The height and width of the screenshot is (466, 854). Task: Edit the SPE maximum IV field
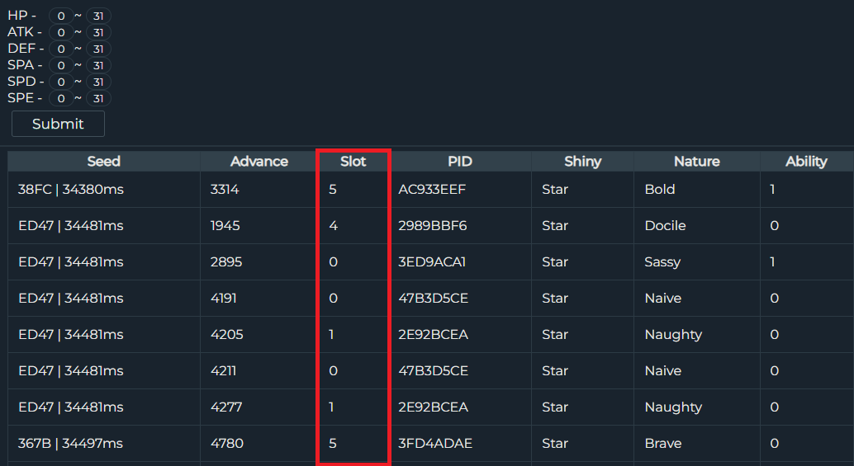(x=98, y=98)
